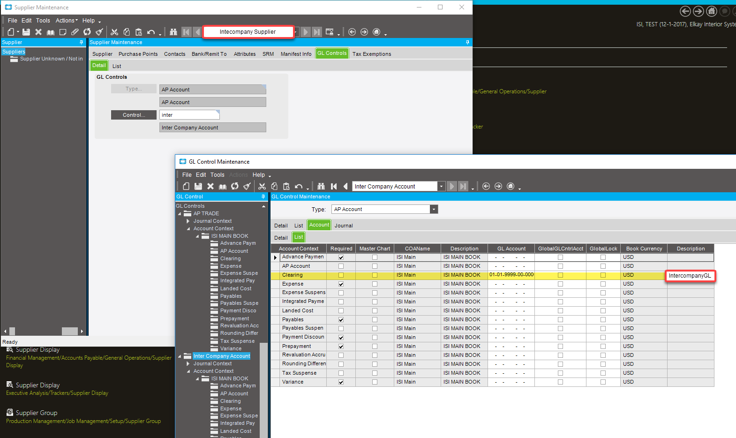This screenshot has width=736, height=438.
Task: Click the Clear broom icon in Supplier Maintenance
Action: coord(99,32)
